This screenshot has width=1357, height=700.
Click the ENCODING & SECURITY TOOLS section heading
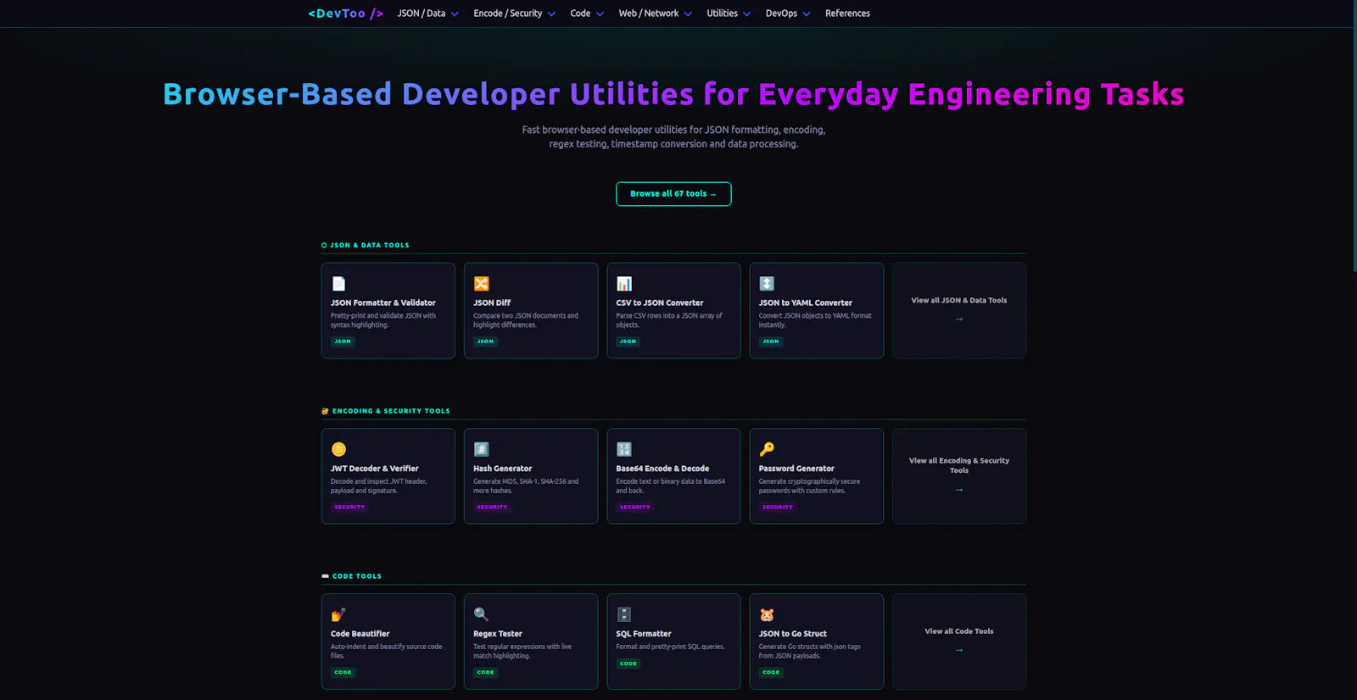click(386, 411)
